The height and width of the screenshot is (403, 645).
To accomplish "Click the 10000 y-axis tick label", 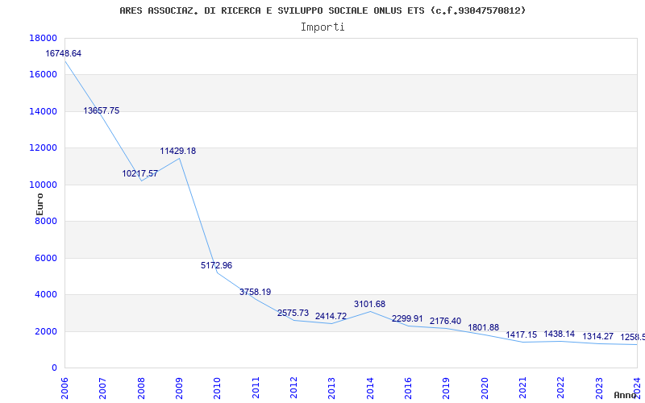I will tap(43, 185).
